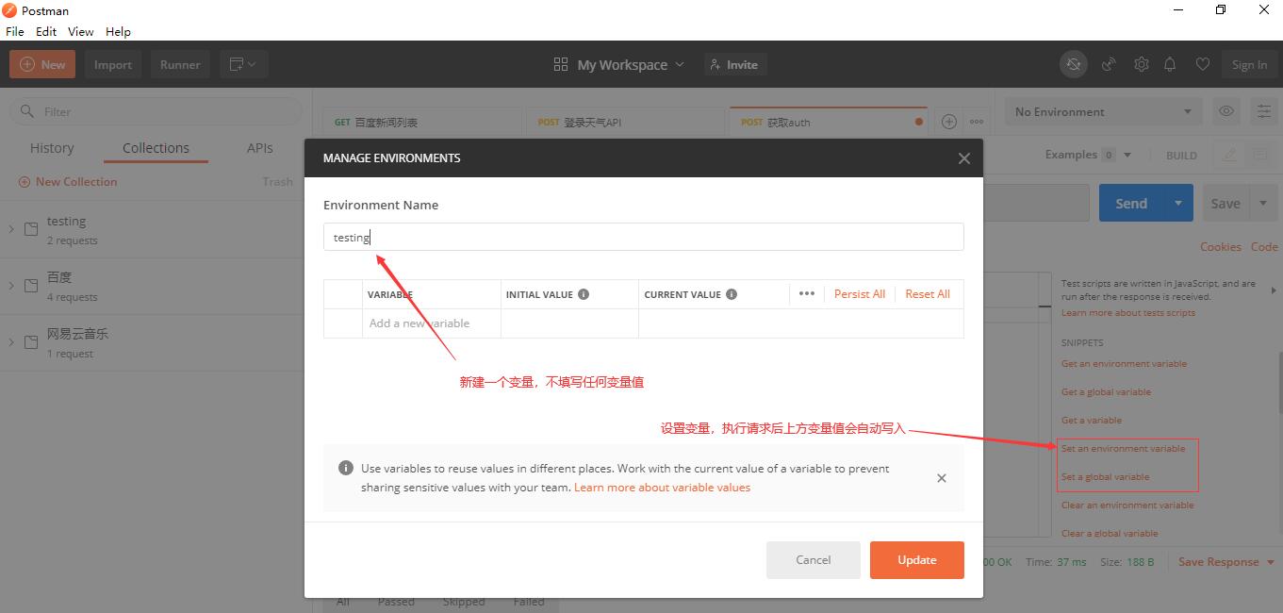Click the environment quick look eye icon

tap(1226, 111)
